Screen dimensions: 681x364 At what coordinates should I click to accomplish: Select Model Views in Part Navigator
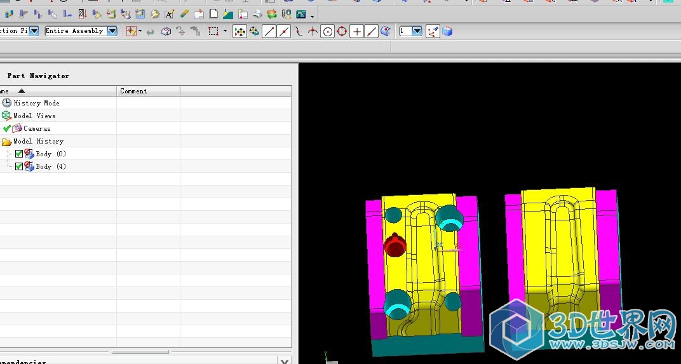click(x=34, y=116)
